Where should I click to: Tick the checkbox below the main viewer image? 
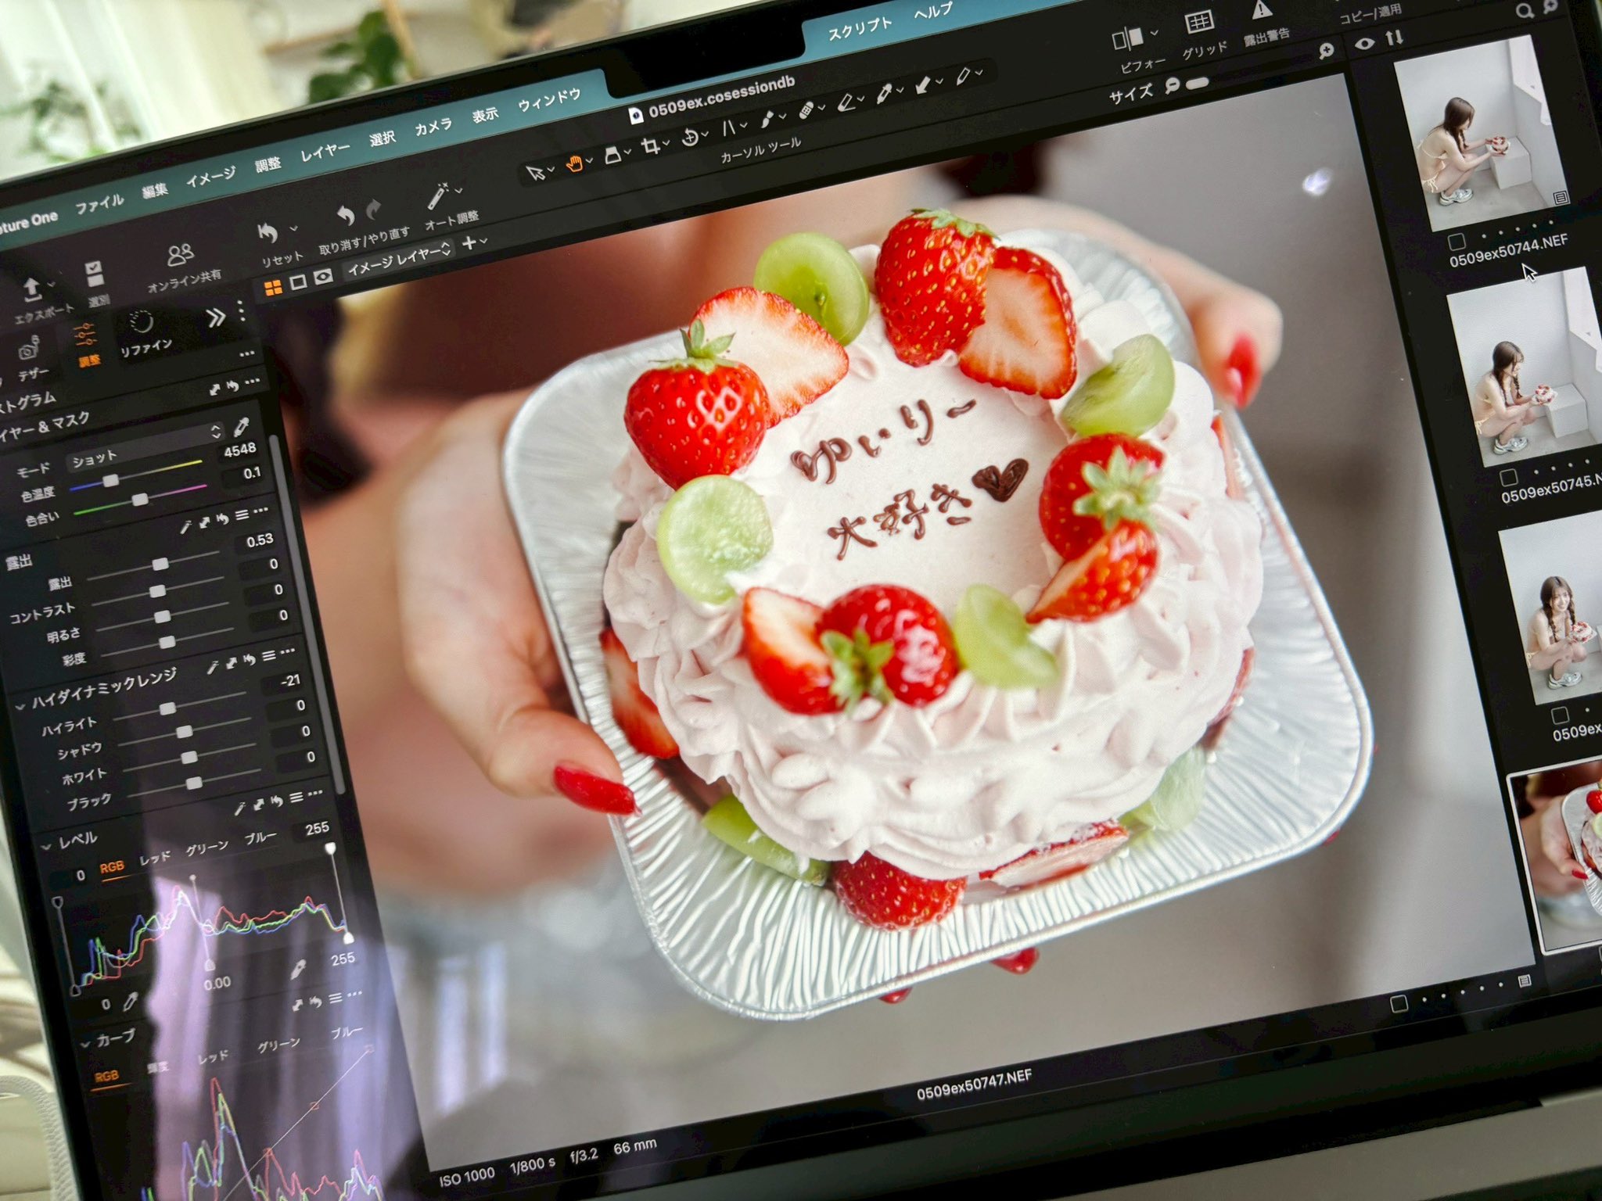coord(1399,1003)
